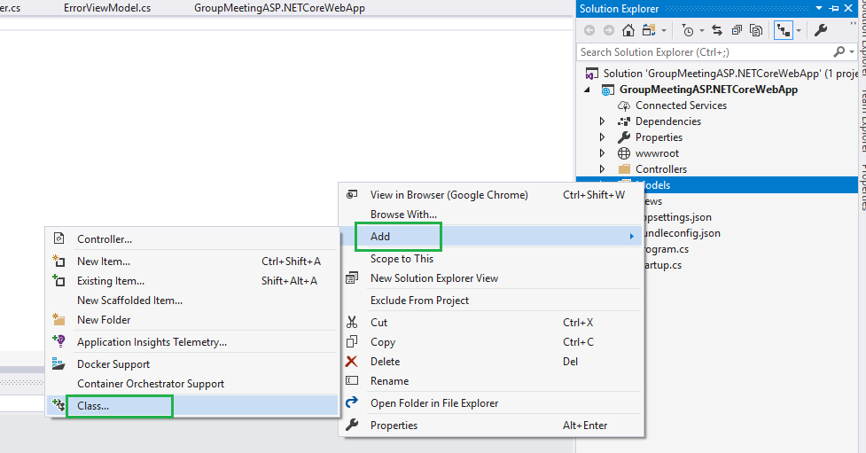Screen dimensions: 866x453
Task: Select the GroupMeetingASP.NETCoreWebApp project
Action: click(708, 90)
